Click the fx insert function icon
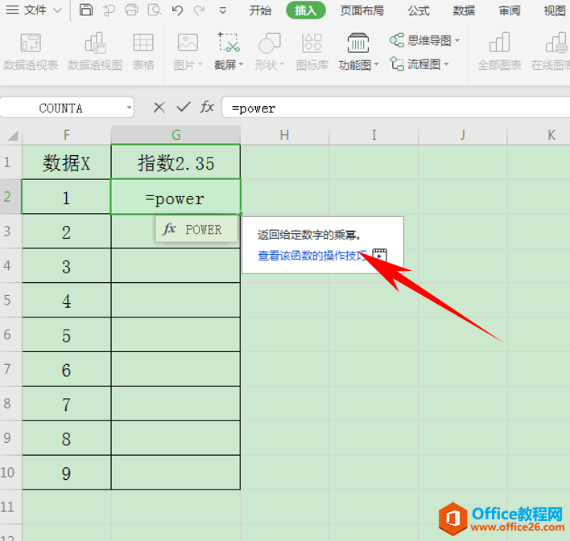This screenshot has height=541, width=570. (x=207, y=108)
